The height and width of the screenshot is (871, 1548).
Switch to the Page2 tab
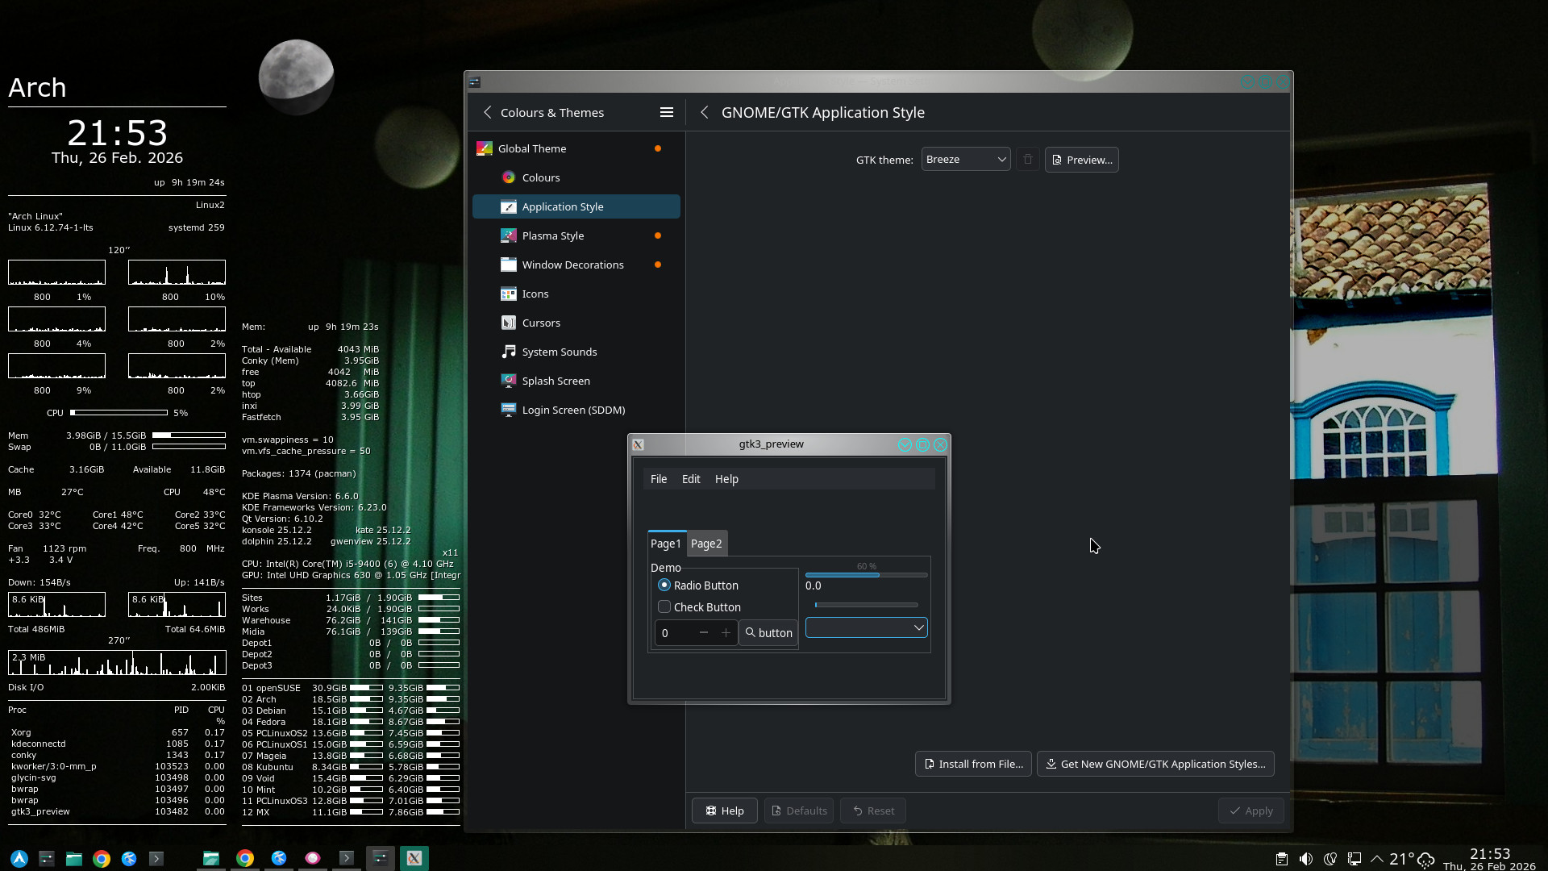(x=706, y=544)
